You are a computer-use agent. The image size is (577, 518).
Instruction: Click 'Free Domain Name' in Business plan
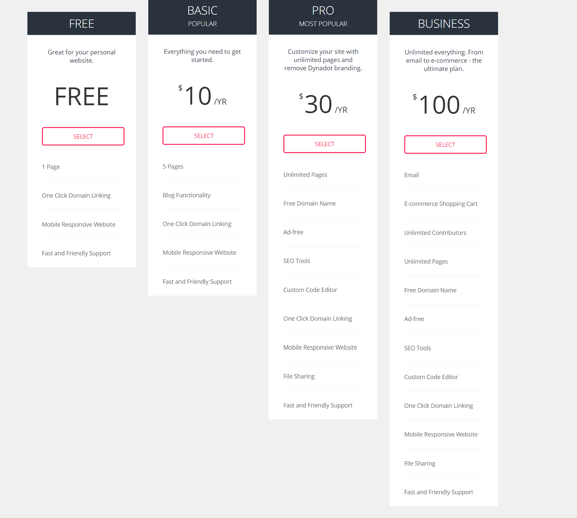point(430,290)
